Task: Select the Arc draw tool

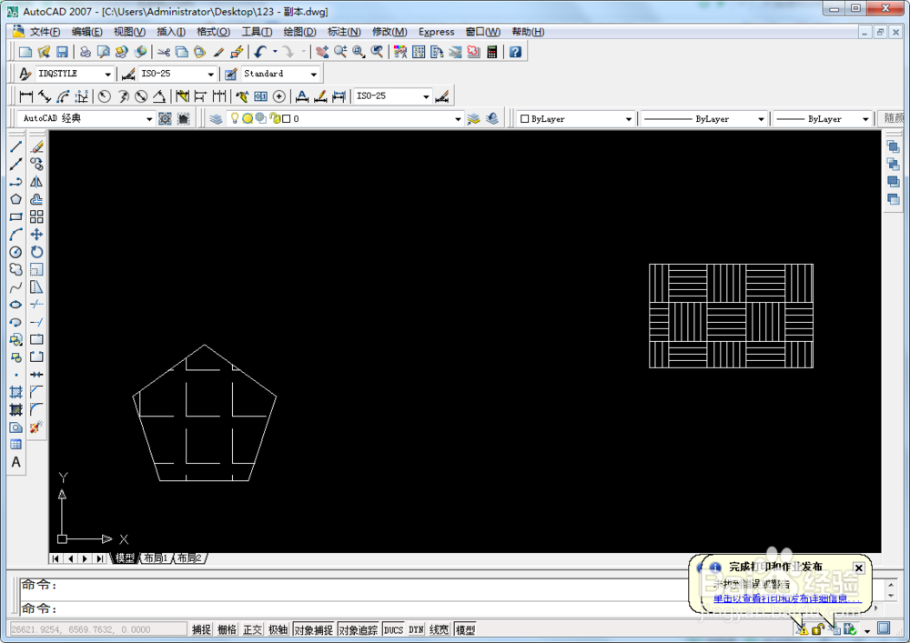Action: [x=15, y=235]
